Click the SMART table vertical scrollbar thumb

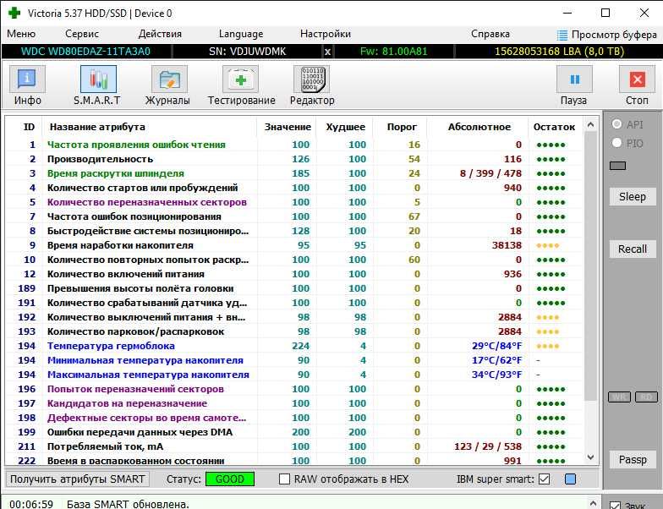[590, 266]
